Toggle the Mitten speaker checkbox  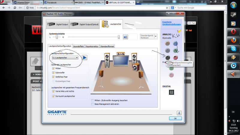[53, 68]
